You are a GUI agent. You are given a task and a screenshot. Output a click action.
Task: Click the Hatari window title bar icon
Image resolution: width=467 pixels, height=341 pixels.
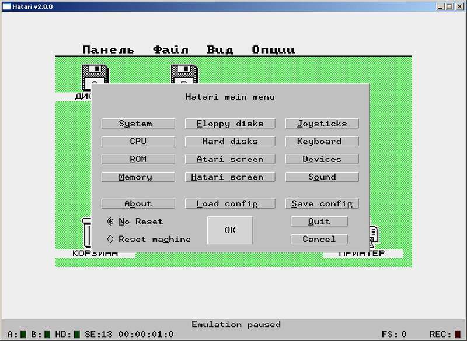6,6
